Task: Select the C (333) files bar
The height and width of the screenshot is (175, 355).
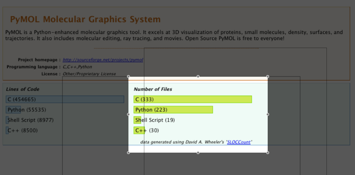Action: (x=193, y=99)
